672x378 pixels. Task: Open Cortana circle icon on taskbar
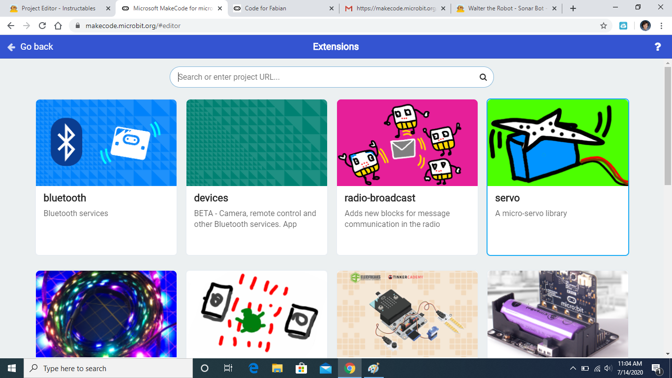click(x=205, y=368)
